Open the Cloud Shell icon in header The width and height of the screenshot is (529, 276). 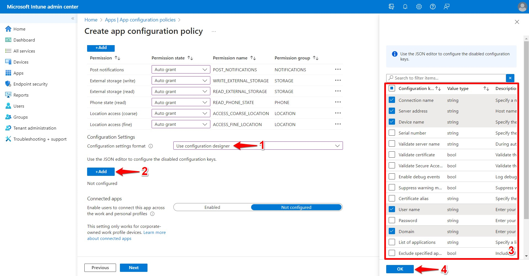tap(391, 7)
